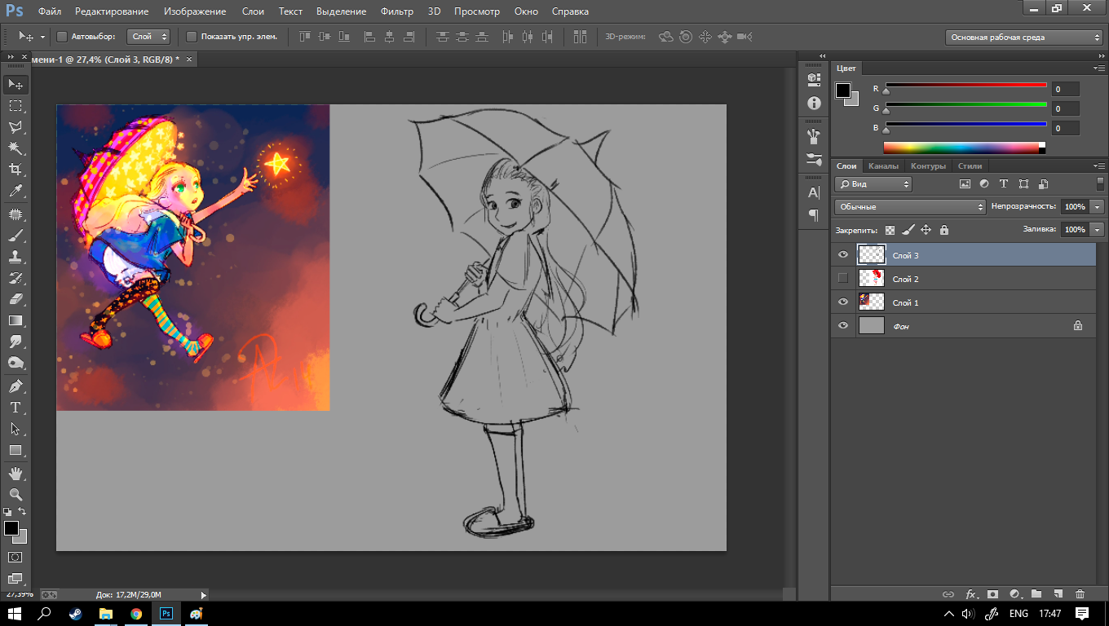This screenshot has width=1109, height=626.
Task: Select the Hand tool
Action: coord(15,474)
